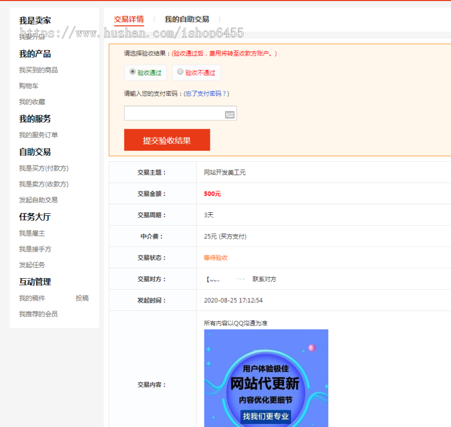Open 投稿 next to 我的稿件

[x=81, y=298]
